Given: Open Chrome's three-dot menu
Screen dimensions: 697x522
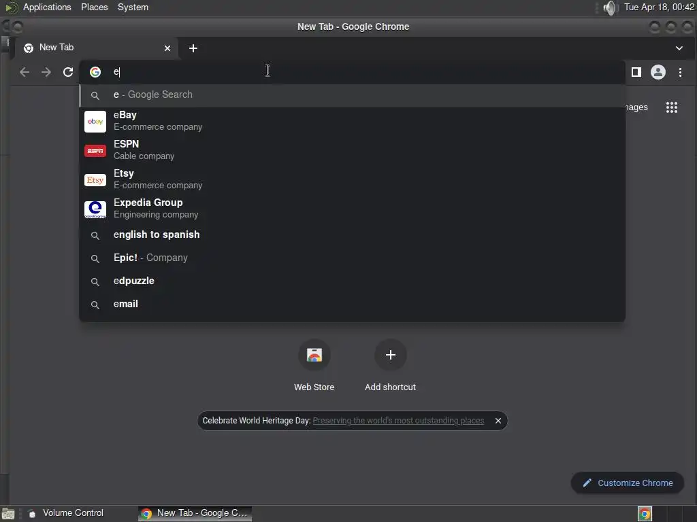Looking at the screenshot, I should coord(680,72).
